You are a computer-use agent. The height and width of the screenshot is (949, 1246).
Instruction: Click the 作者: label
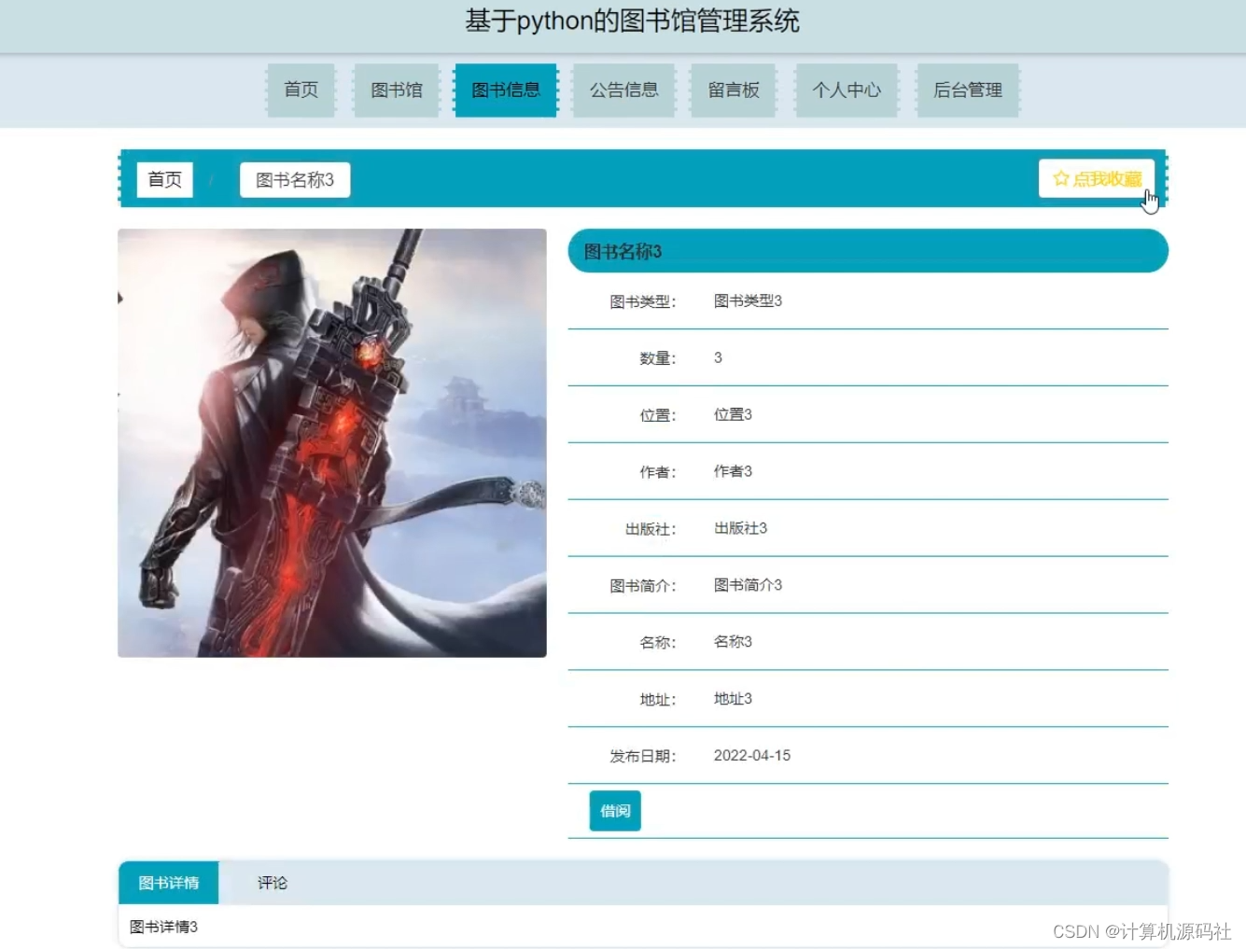click(x=658, y=472)
